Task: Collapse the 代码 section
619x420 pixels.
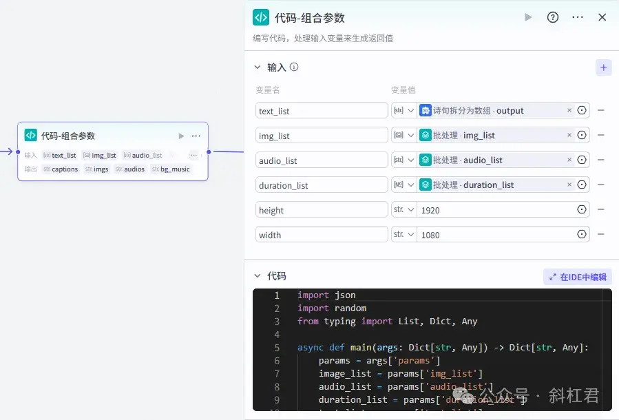Action: click(258, 276)
